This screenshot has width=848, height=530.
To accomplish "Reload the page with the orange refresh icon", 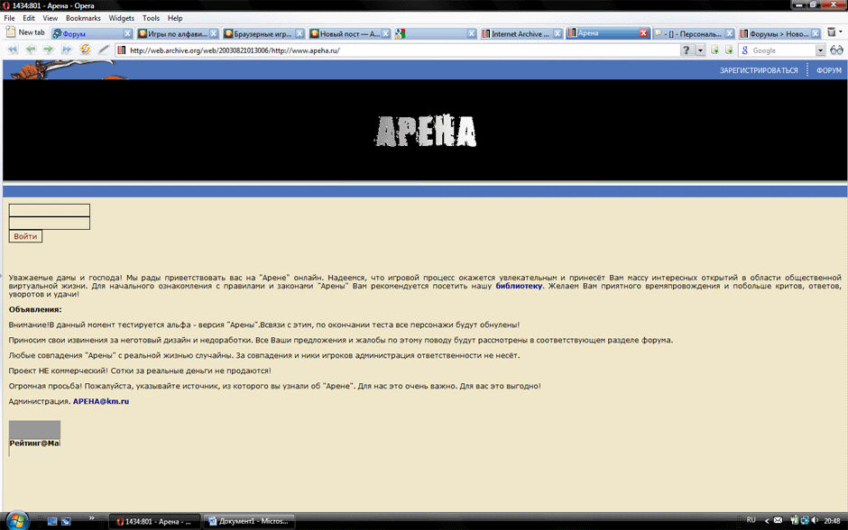I will point(85,50).
